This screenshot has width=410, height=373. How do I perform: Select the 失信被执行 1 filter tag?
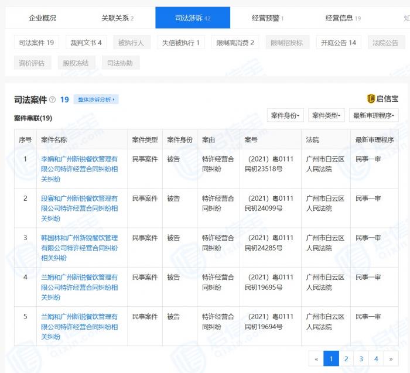pyautogui.click(x=180, y=43)
